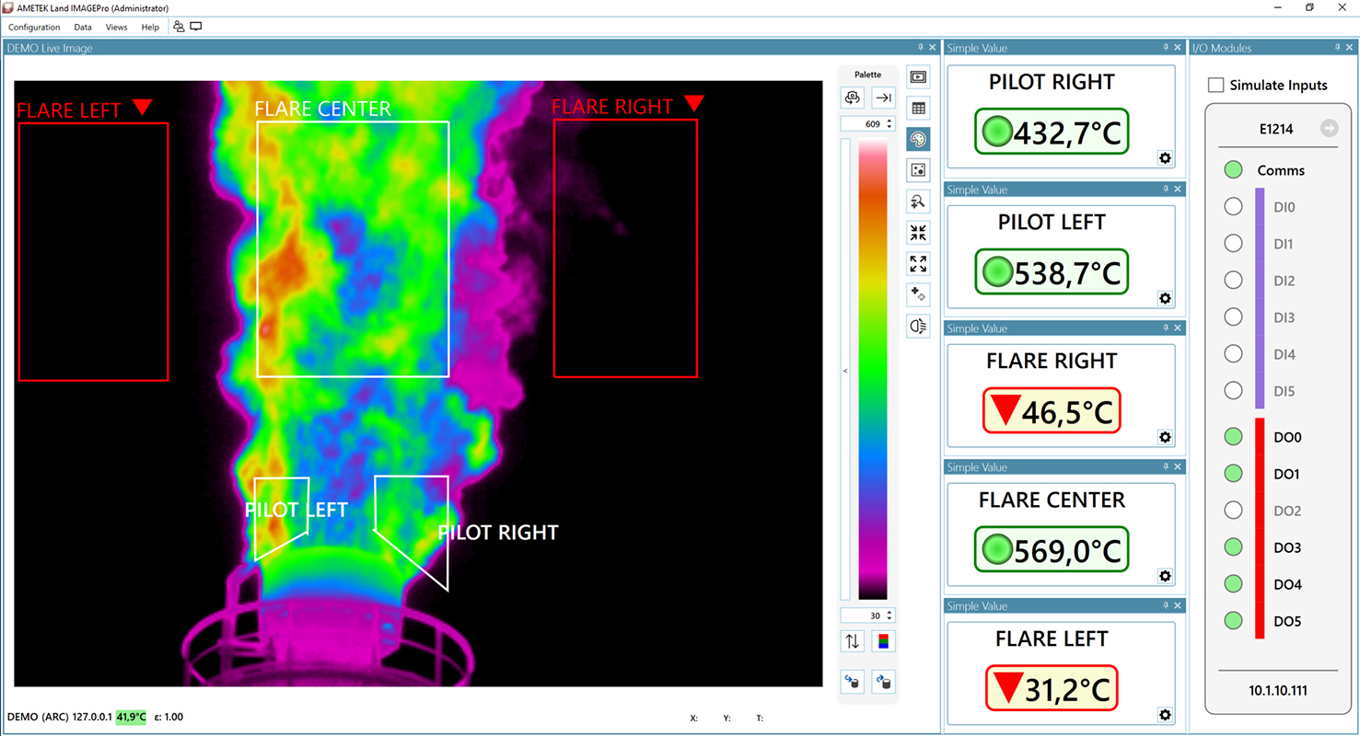
Task: Click the RGB palette swatch icon
Action: coord(883,641)
